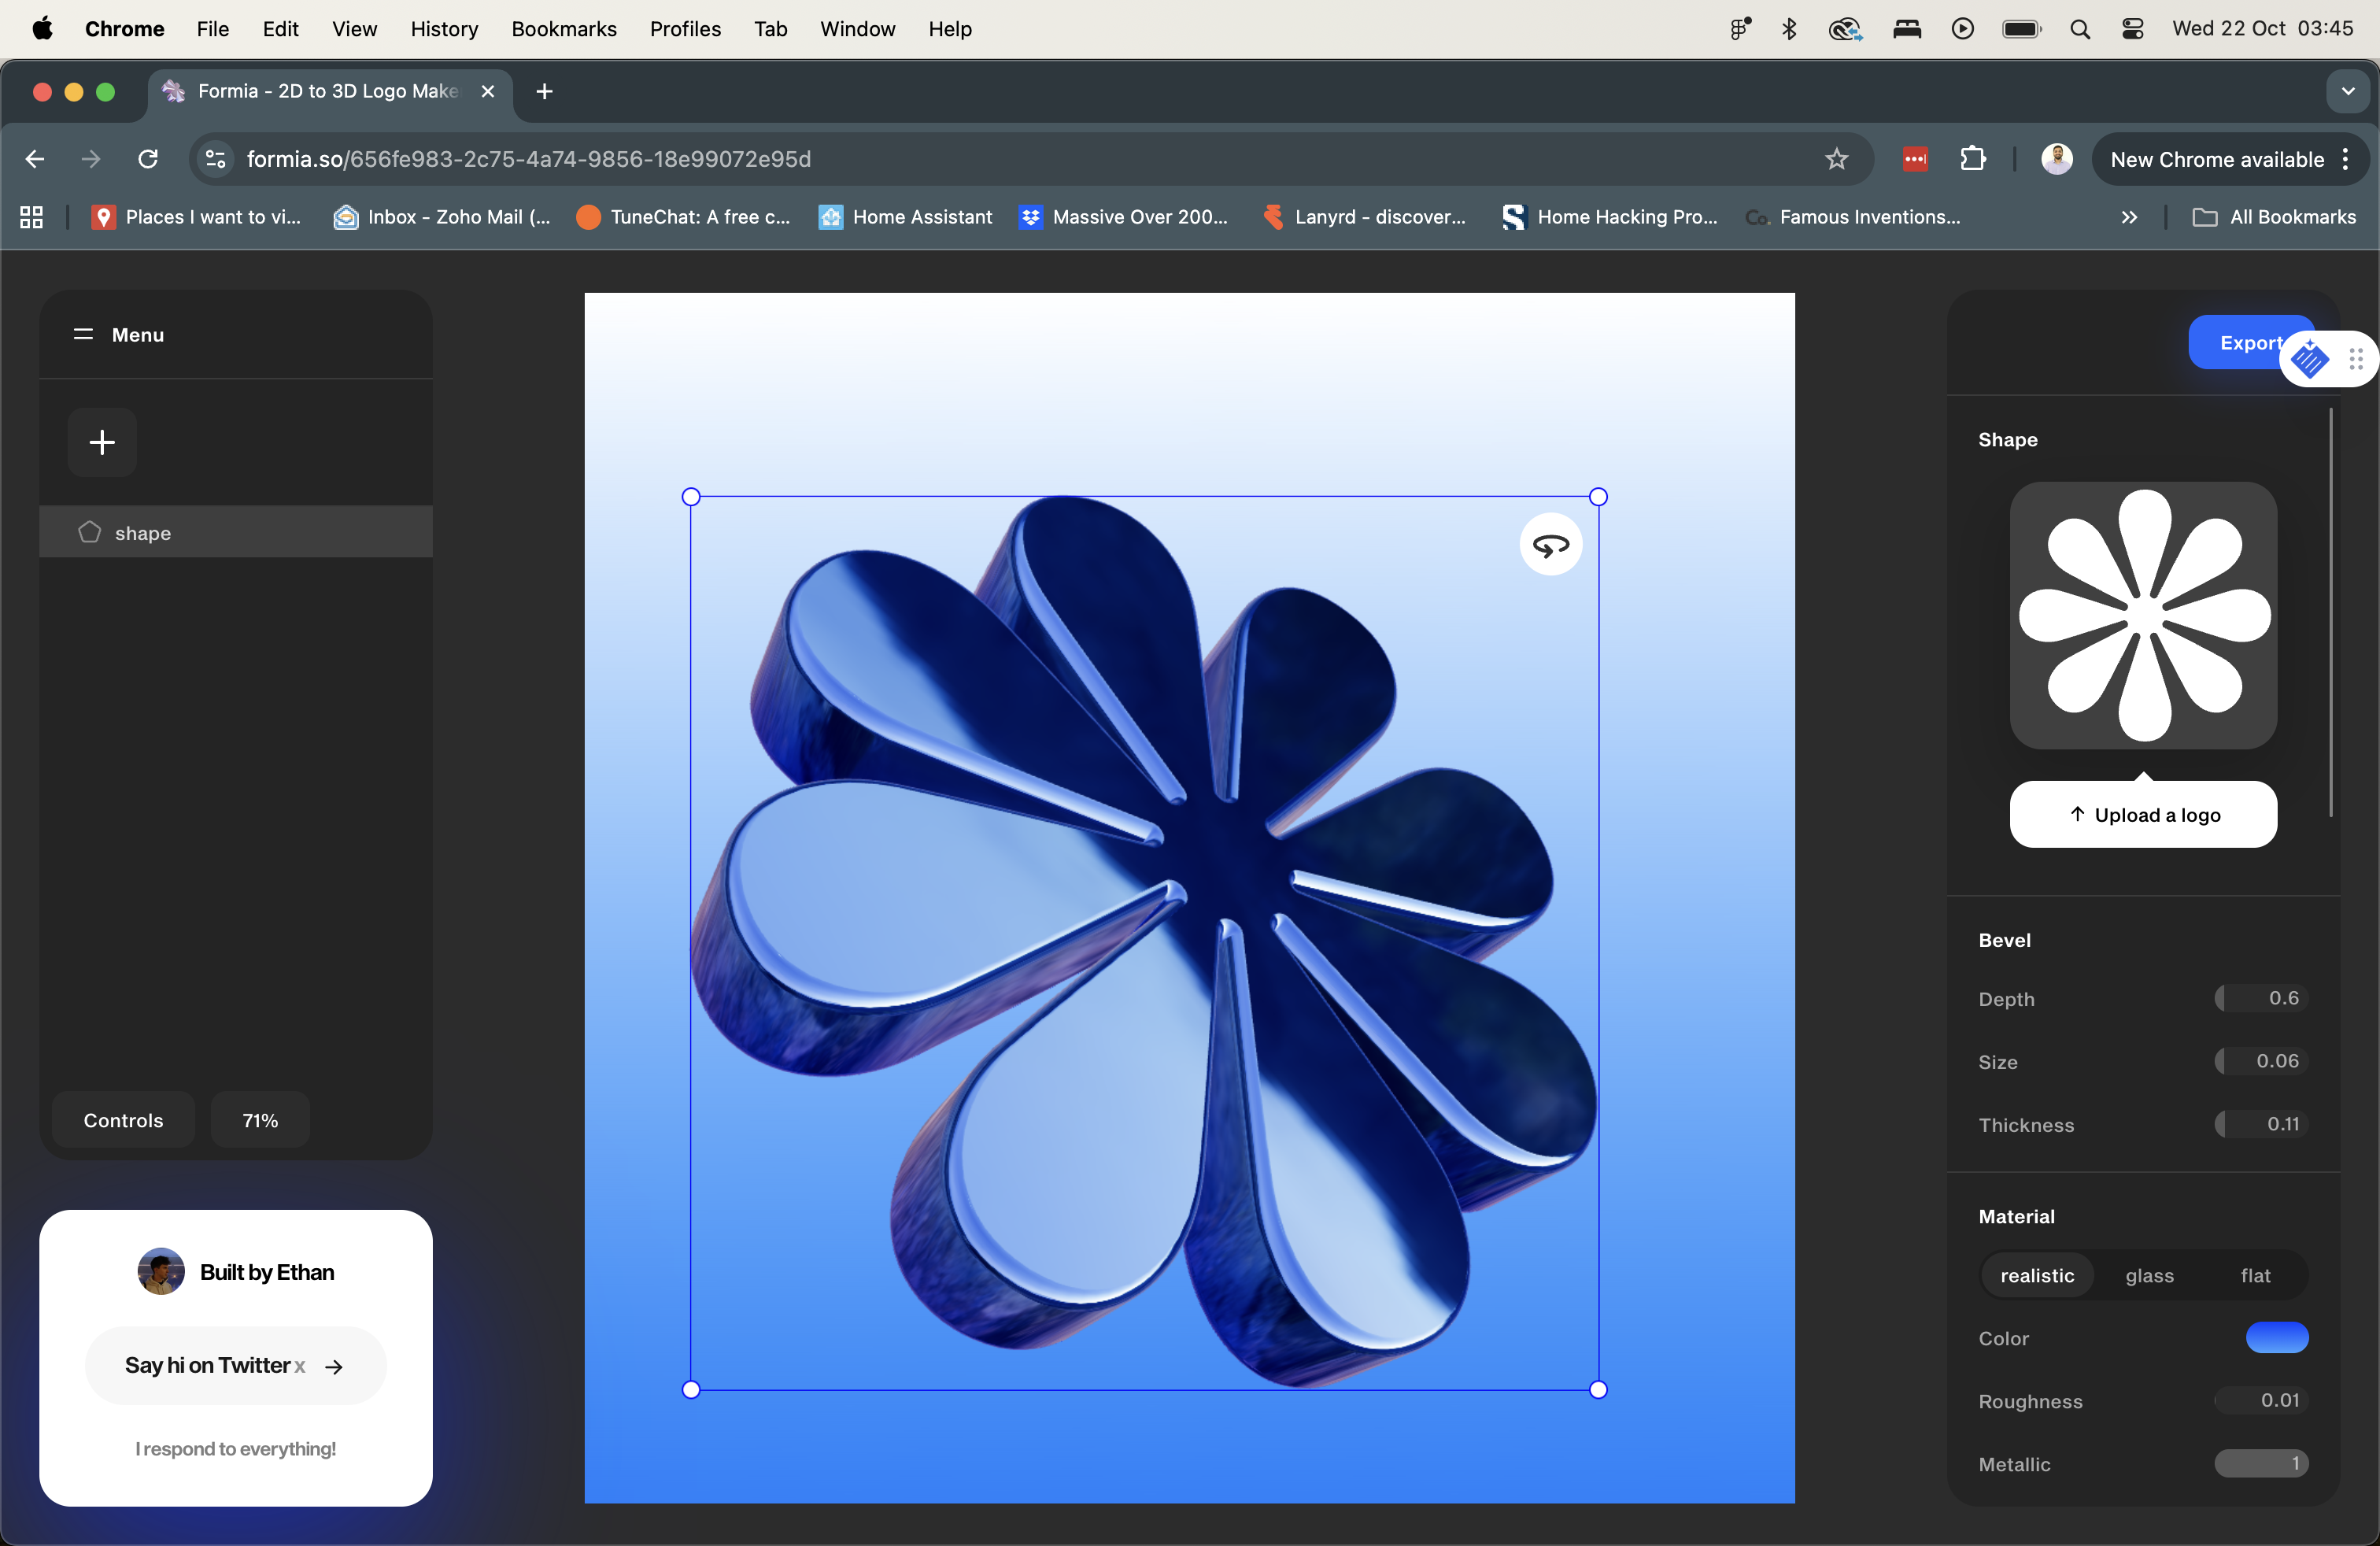This screenshot has height=1546, width=2380.
Task: Click the Export button
Action: tap(2252, 343)
